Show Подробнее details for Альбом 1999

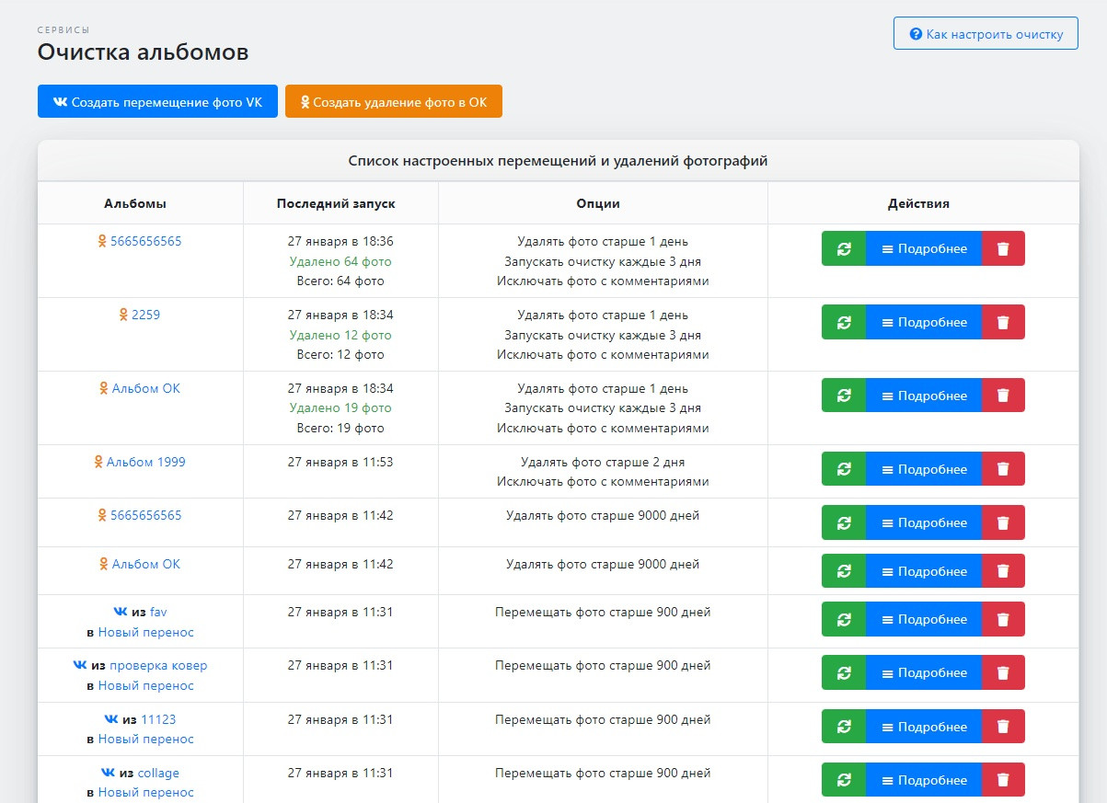[924, 469]
